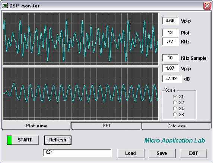Save the captured data
Screen dimensions: 213x163
[x=162, y=153]
